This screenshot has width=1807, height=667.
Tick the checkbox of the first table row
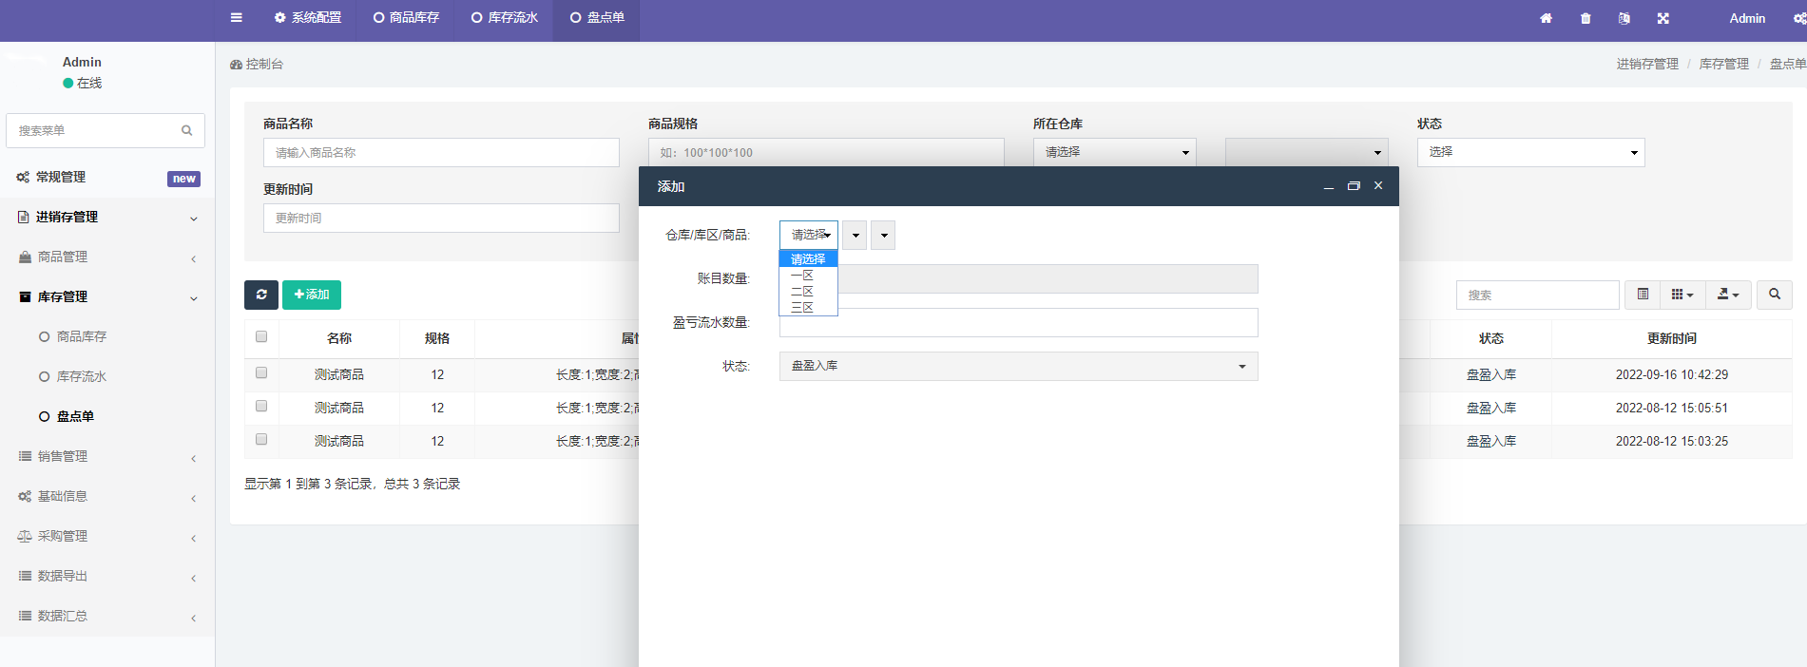(261, 373)
